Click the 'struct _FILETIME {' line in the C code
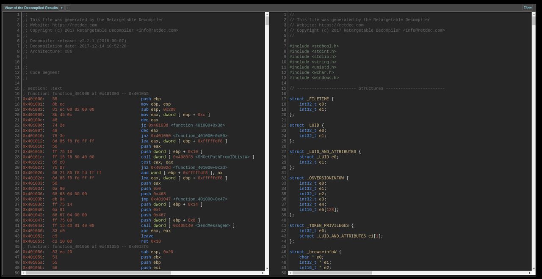Screen dimensions: 542x279 click(x=312, y=99)
